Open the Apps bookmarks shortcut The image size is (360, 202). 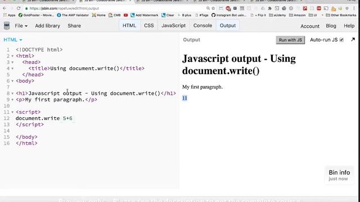(x=9, y=15)
